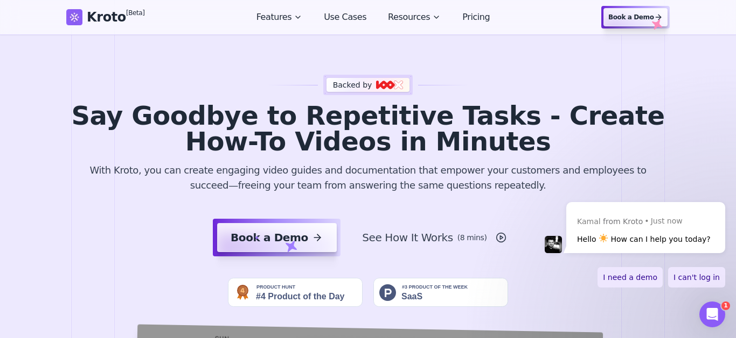Click Kamal's avatar in chat popup
This screenshot has height=338, width=736.
553,244
